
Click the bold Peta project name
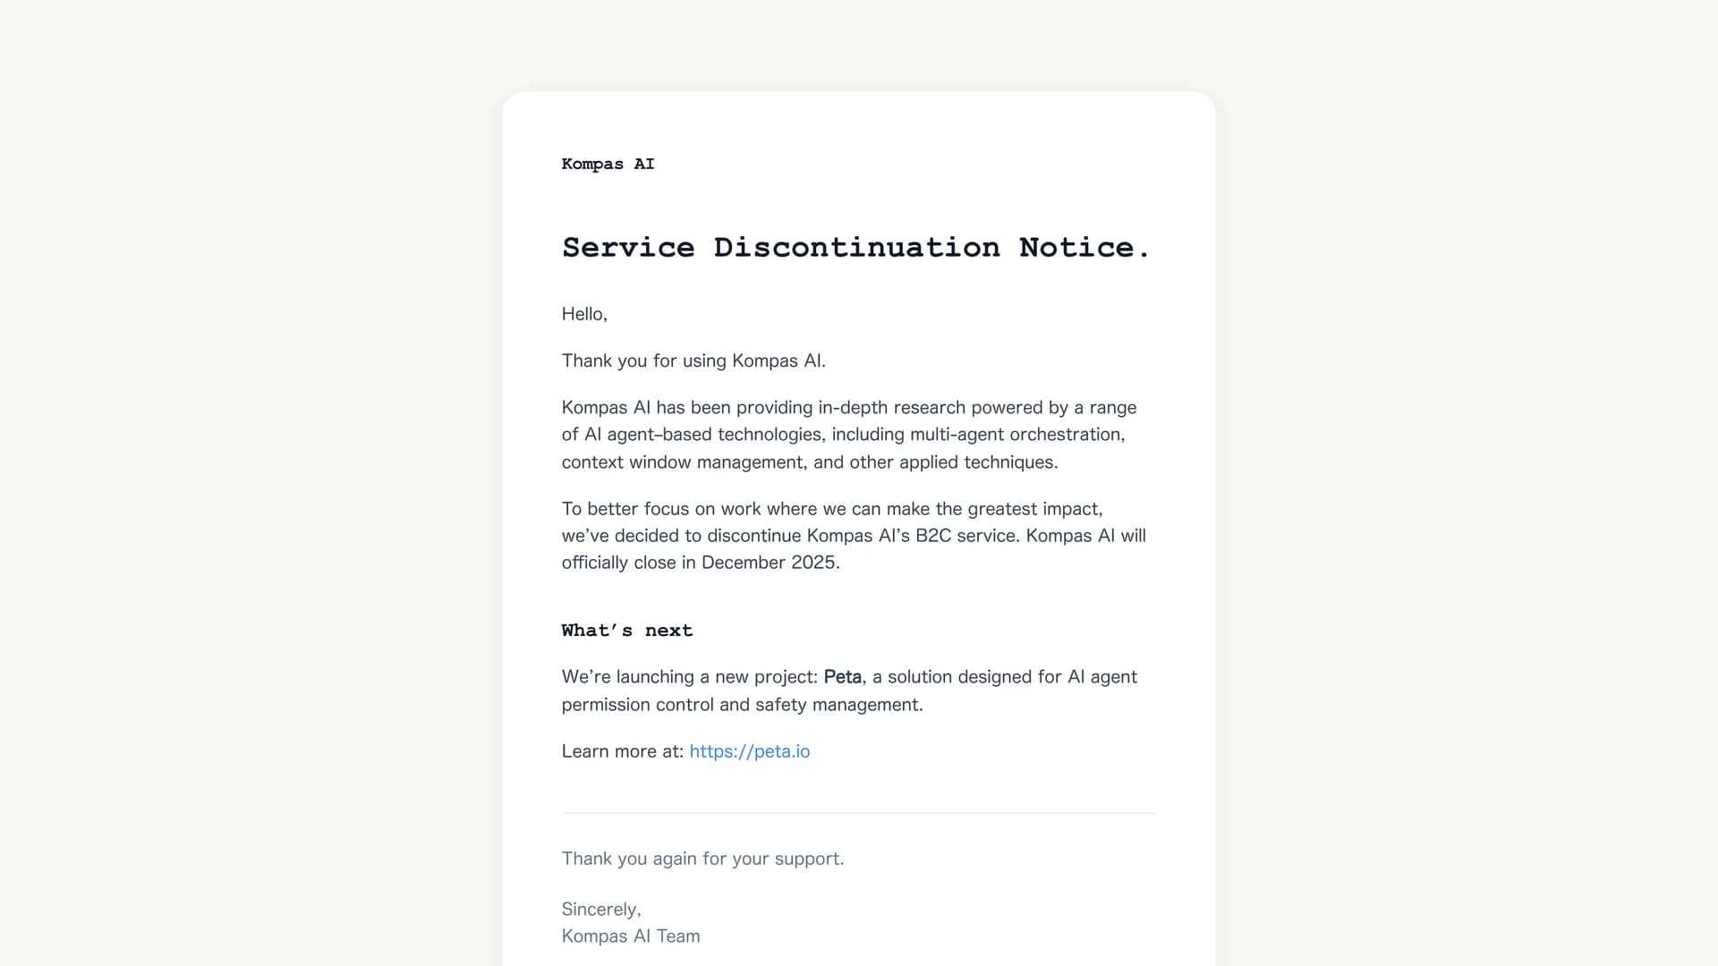(842, 677)
